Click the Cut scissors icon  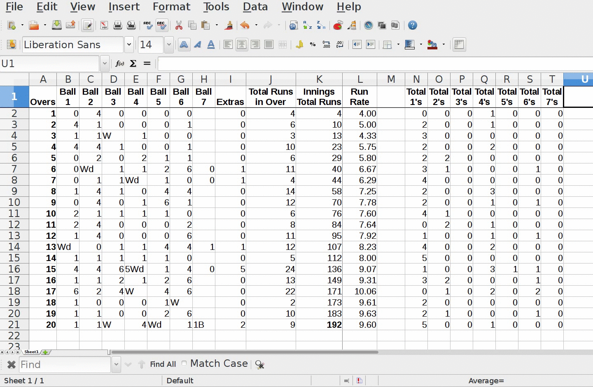click(179, 26)
